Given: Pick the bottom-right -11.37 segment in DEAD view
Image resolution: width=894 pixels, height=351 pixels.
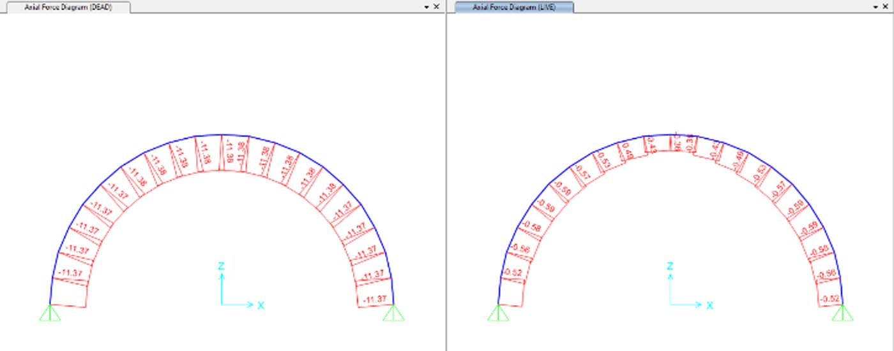Looking at the screenshot, I should (x=374, y=299).
